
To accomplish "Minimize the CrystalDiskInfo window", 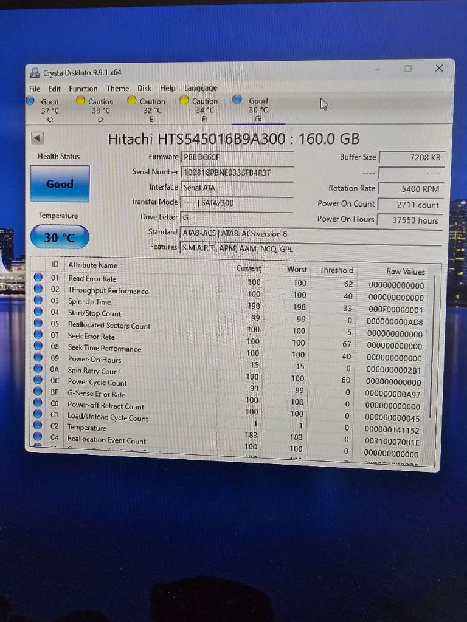I will tap(378, 69).
